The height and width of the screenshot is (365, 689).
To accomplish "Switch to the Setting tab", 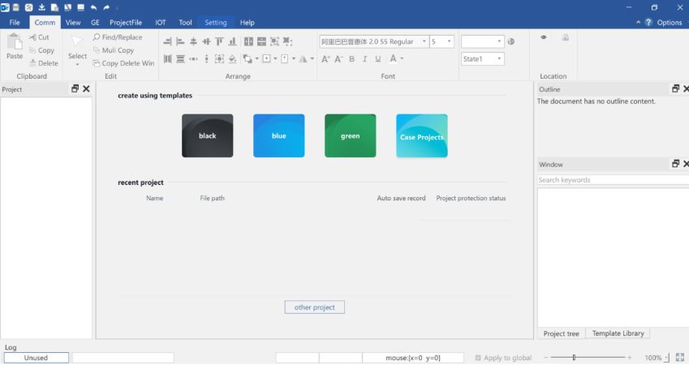I will tap(216, 23).
